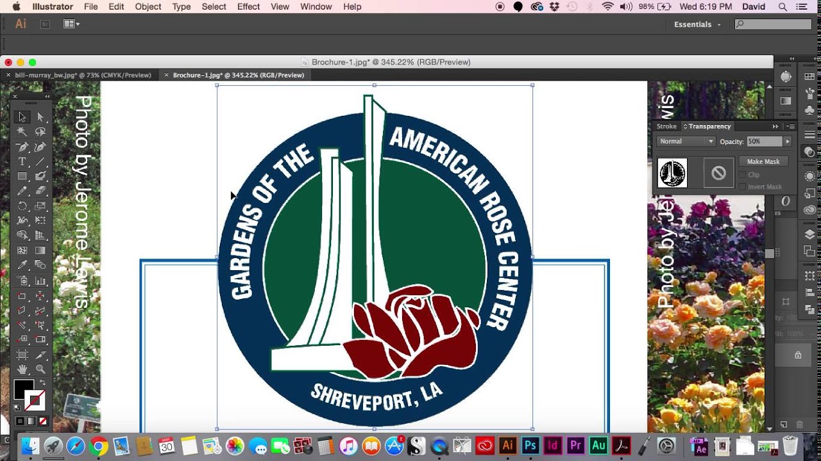The image size is (821, 461).
Task: Click the logo thumbnail in Transparency panel
Action: 672,173
